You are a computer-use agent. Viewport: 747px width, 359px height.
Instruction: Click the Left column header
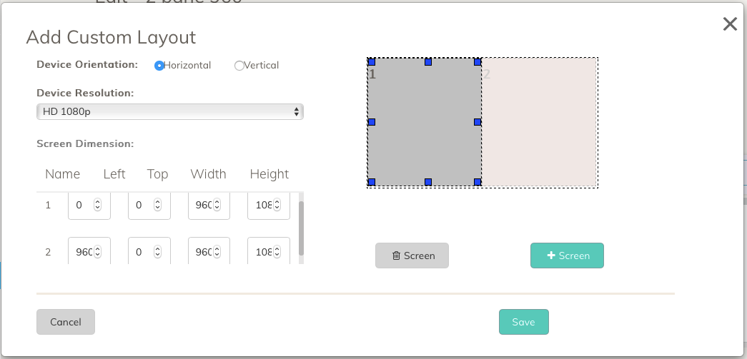point(114,174)
